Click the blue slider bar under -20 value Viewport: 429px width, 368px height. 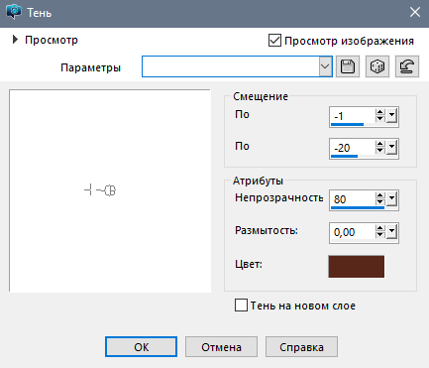click(344, 156)
